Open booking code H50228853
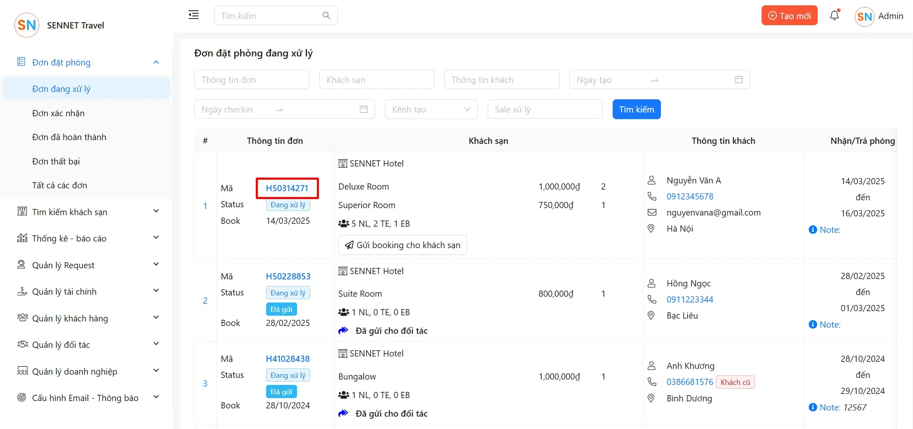913x429 pixels. coord(288,277)
